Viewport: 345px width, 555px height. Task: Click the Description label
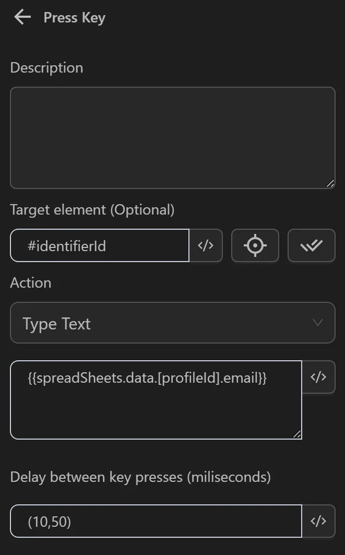coord(46,67)
